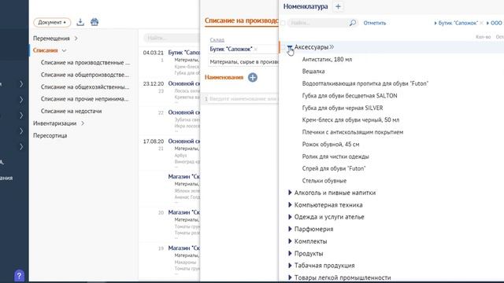The width and height of the screenshot is (504, 283).
Task: Open the double-chevron next to Аксессуары
Action: pyautogui.click(x=332, y=47)
